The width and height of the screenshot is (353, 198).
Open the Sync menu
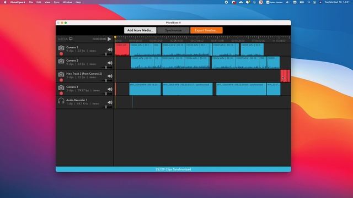[56, 2]
